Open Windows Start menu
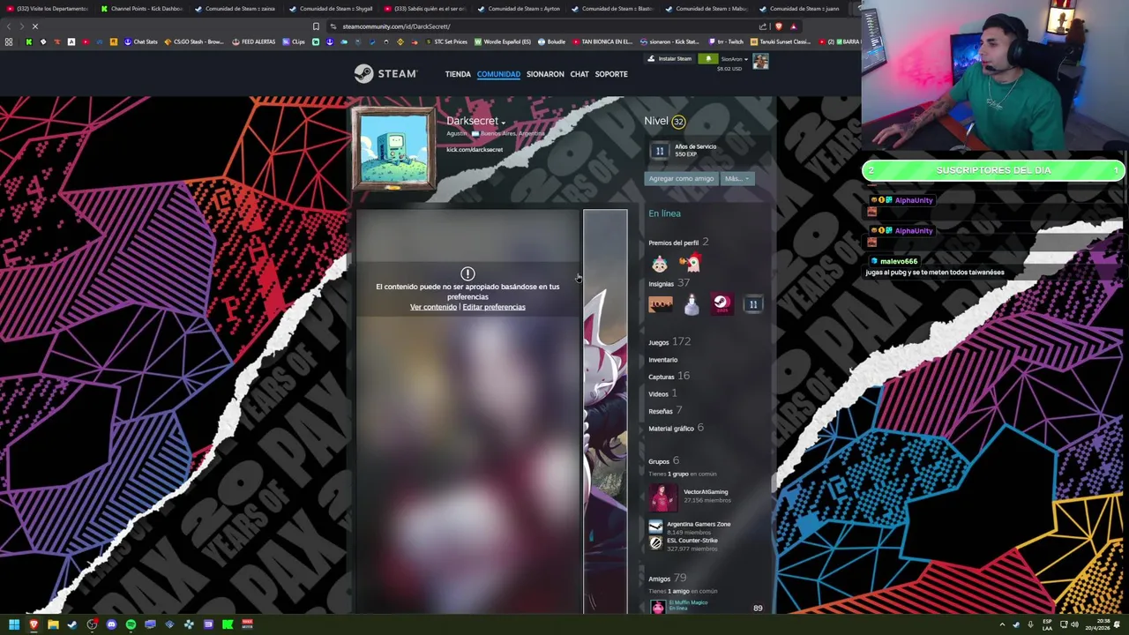 14,624
